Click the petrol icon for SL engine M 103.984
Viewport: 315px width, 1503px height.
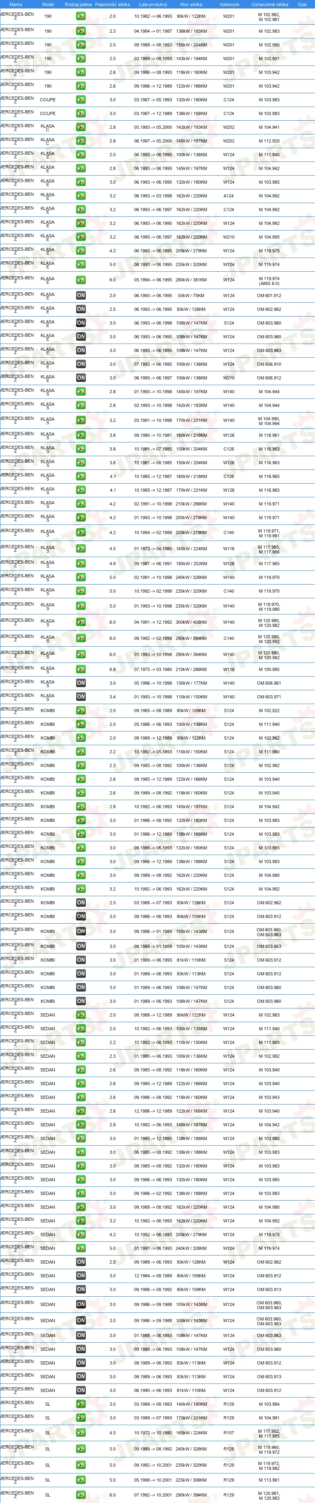click(x=80, y=1404)
